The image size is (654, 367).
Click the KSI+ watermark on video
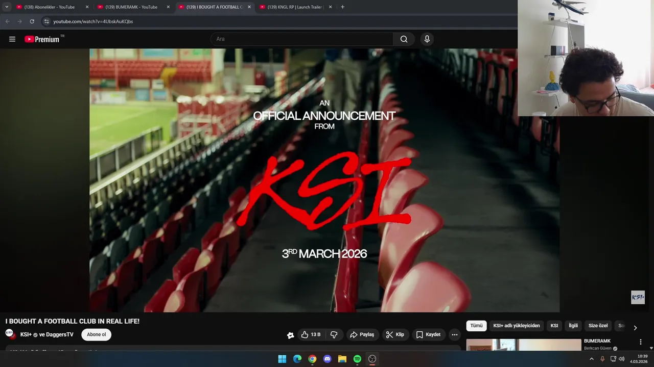click(638, 297)
